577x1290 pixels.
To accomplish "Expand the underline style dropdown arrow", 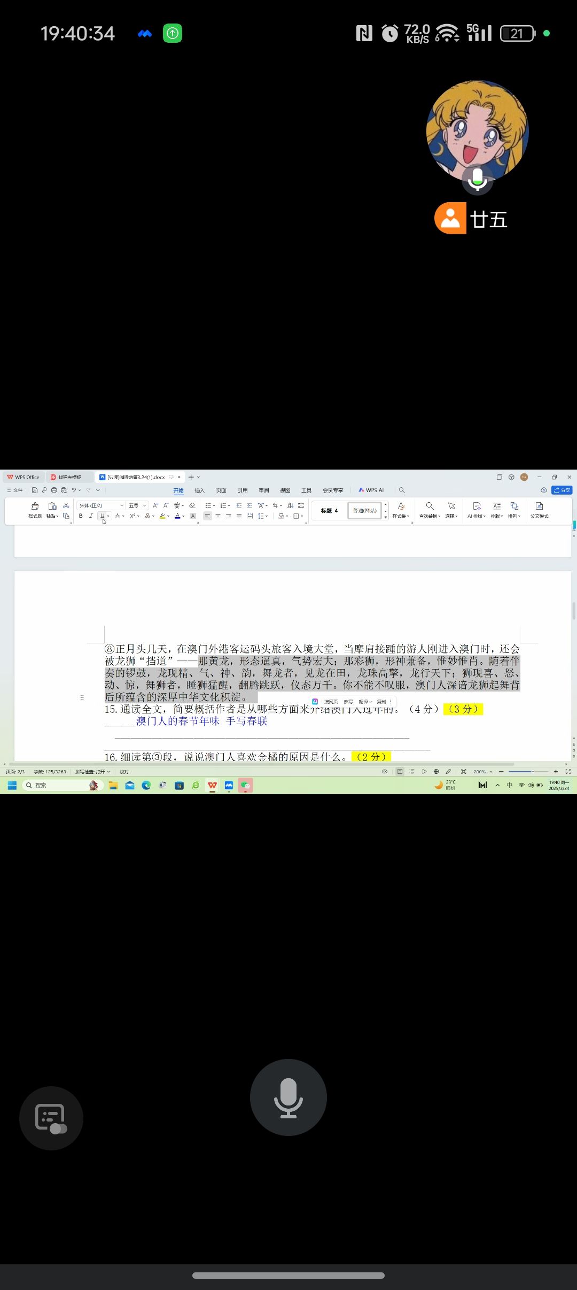I will pos(108,516).
